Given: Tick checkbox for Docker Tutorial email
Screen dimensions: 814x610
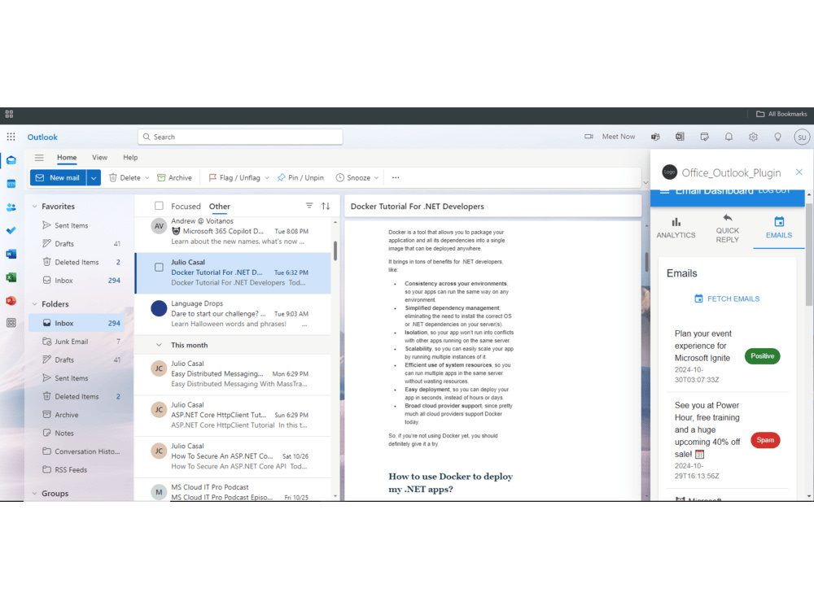Looking at the screenshot, I should click(x=159, y=267).
